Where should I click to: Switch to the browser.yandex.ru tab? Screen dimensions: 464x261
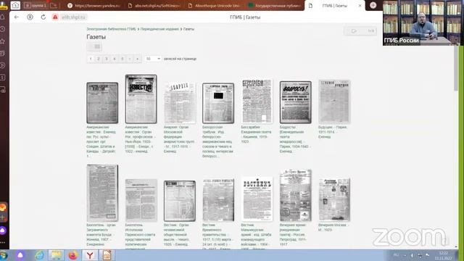tap(94, 6)
